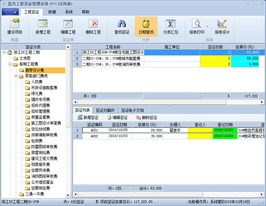Open the 数据 ribbon tab
This screenshot has height=206, width=266.
[52, 12]
